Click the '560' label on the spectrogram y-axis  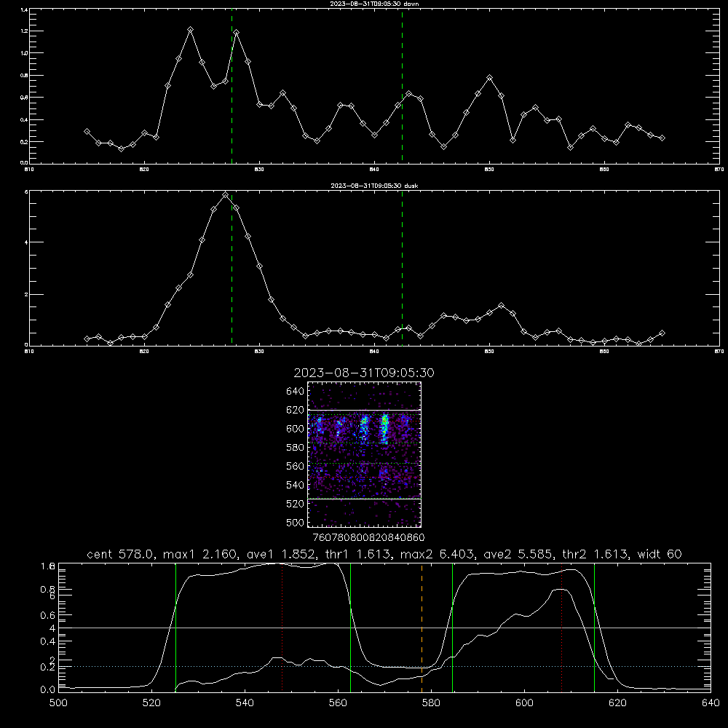click(295, 466)
